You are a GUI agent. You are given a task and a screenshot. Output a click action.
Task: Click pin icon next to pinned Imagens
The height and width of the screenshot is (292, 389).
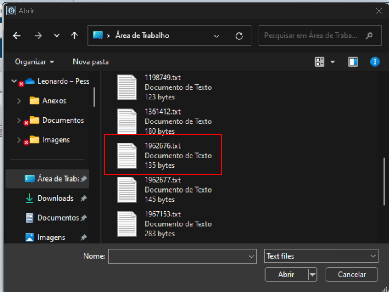pos(84,238)
